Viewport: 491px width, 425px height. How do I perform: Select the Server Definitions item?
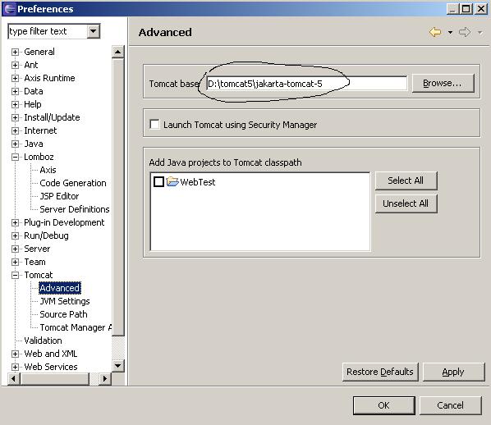[x=75, y=209]
